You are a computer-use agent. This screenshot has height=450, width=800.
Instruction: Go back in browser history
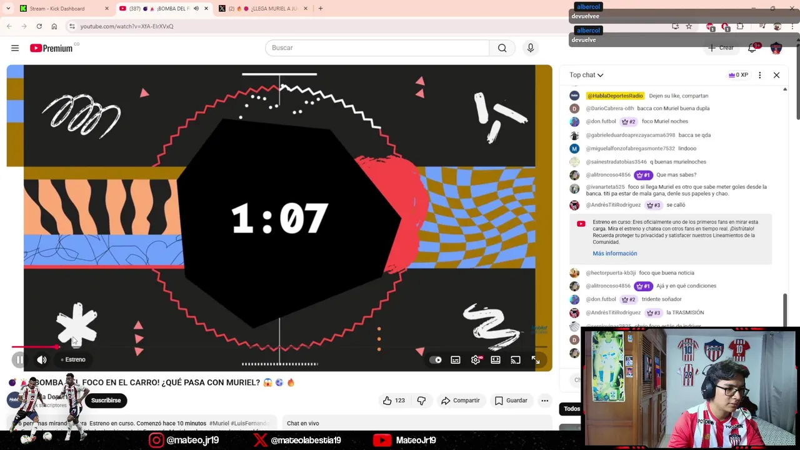(9, 26)
